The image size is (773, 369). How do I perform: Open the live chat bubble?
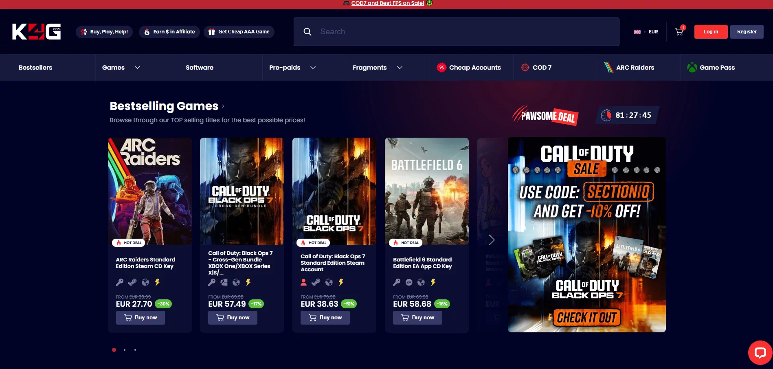(x=760, y=352)
